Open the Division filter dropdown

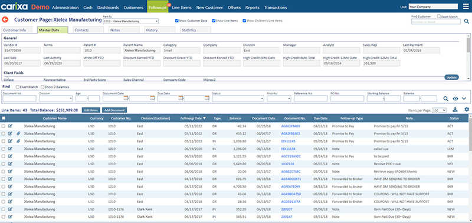[55, 99]
